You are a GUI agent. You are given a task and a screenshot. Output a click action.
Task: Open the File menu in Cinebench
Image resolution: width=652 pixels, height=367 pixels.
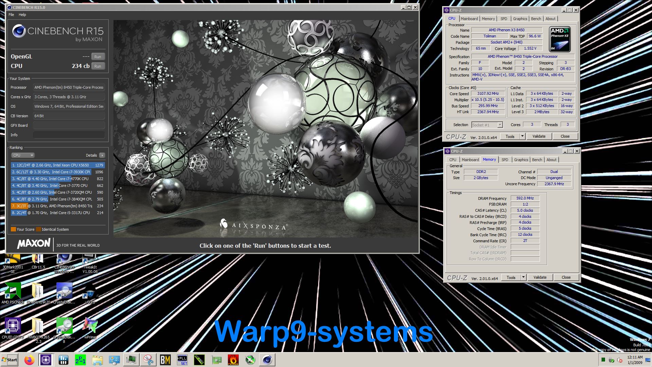tap(11, 15)
